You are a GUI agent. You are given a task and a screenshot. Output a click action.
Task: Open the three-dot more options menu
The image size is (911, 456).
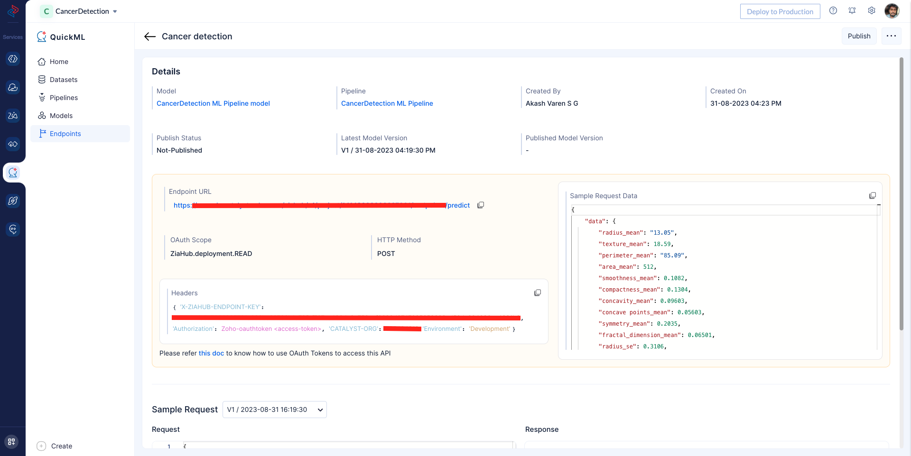click(891, 36)
